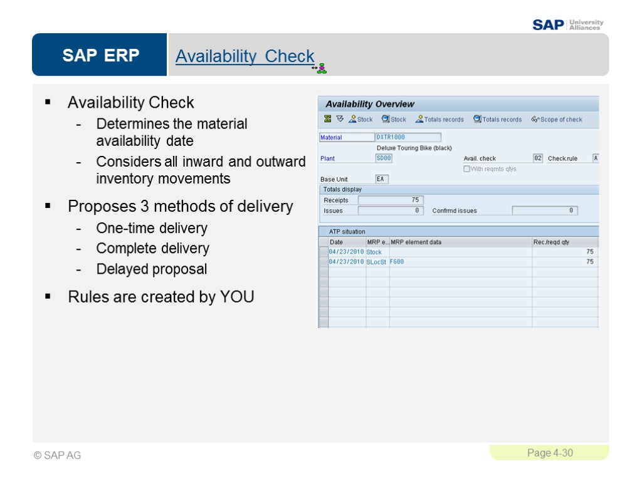Click the hierarchy diagram icon beside slide title
This screenshot has height=481, width=642.
click(x=322, y=68)
